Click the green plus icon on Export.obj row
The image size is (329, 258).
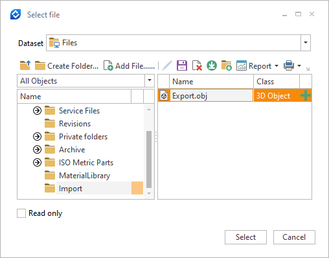pyautogui.click(x=306, y=95)
